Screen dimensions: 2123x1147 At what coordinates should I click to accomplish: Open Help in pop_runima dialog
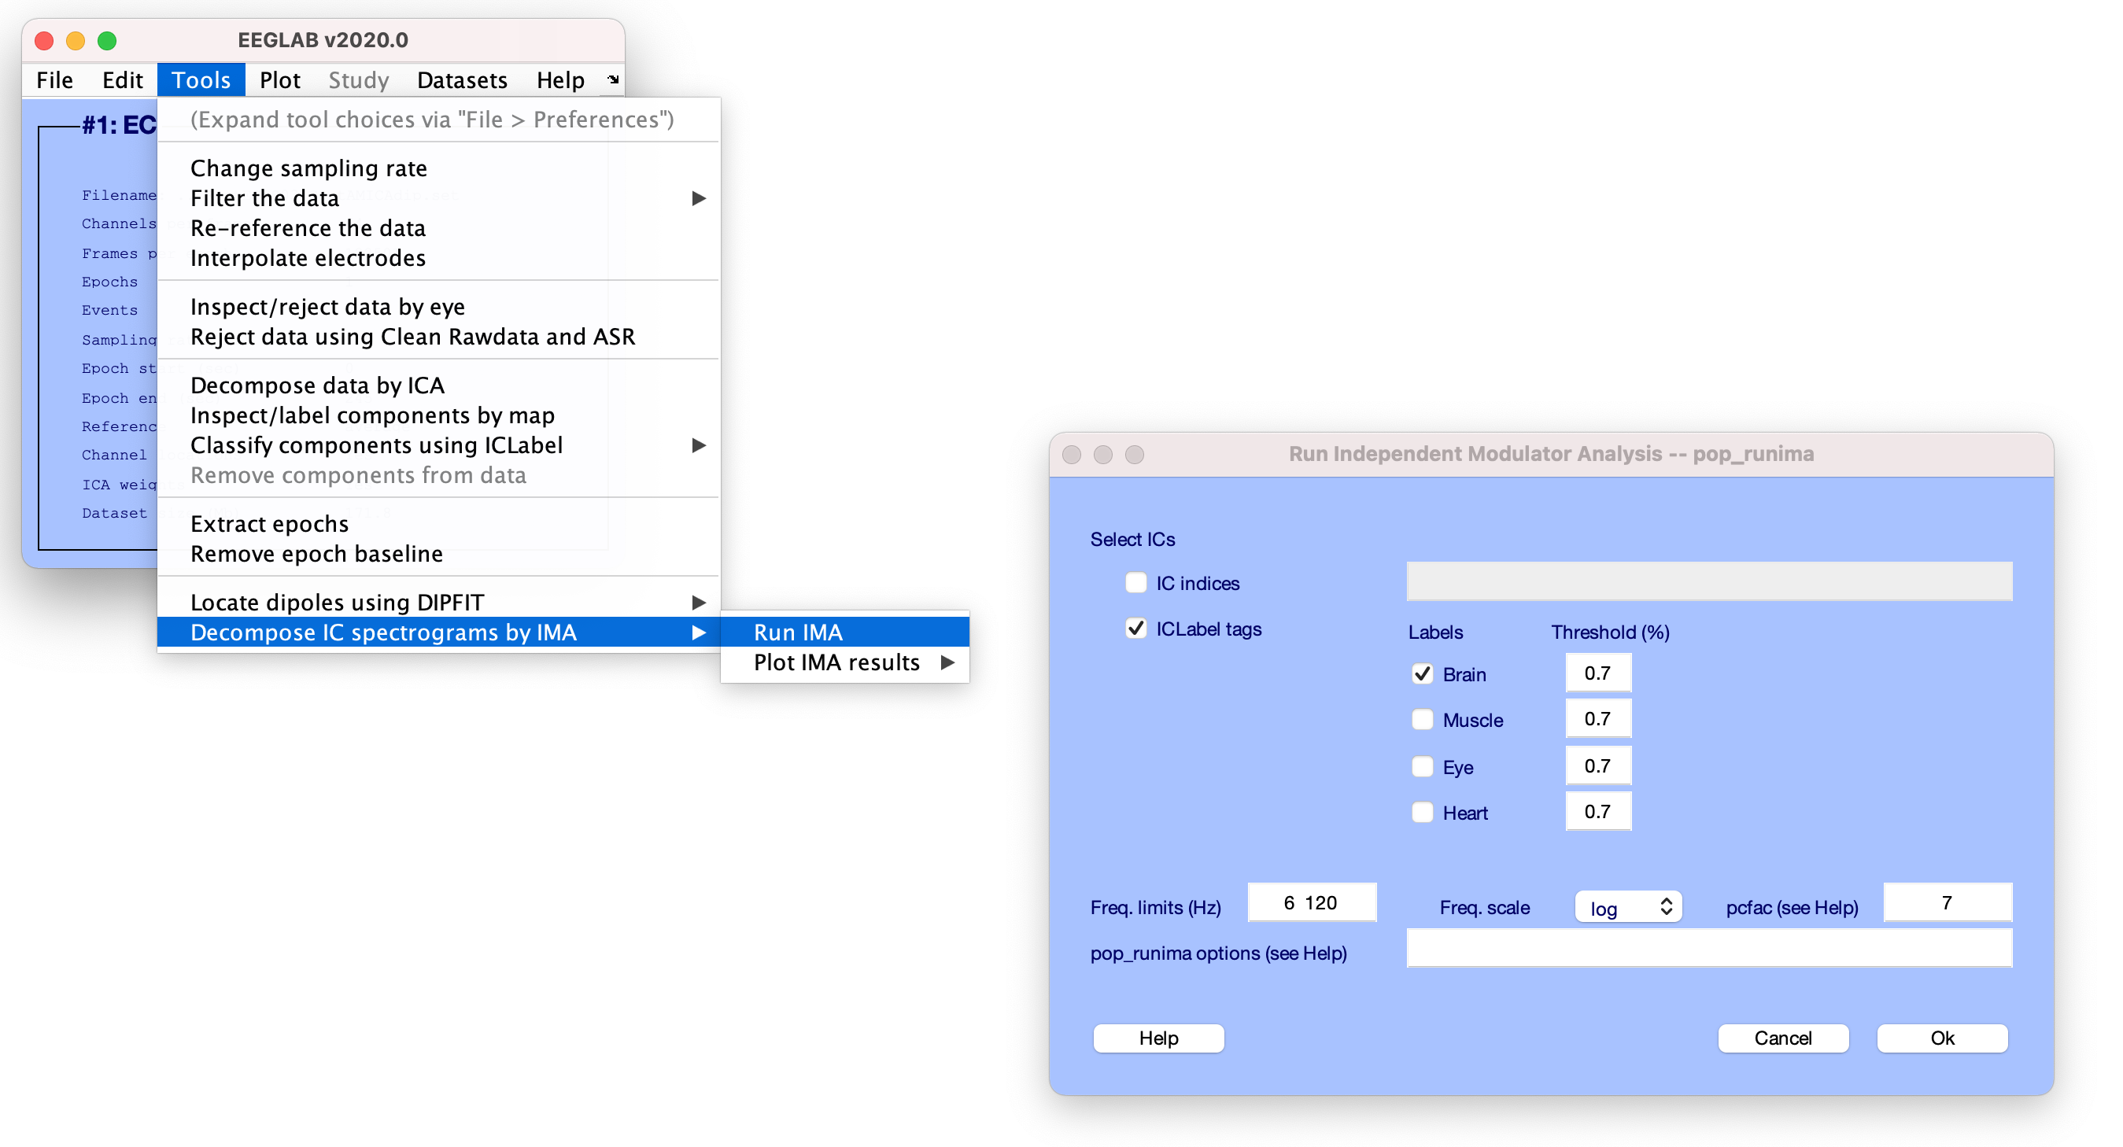coord(1158,1038)
